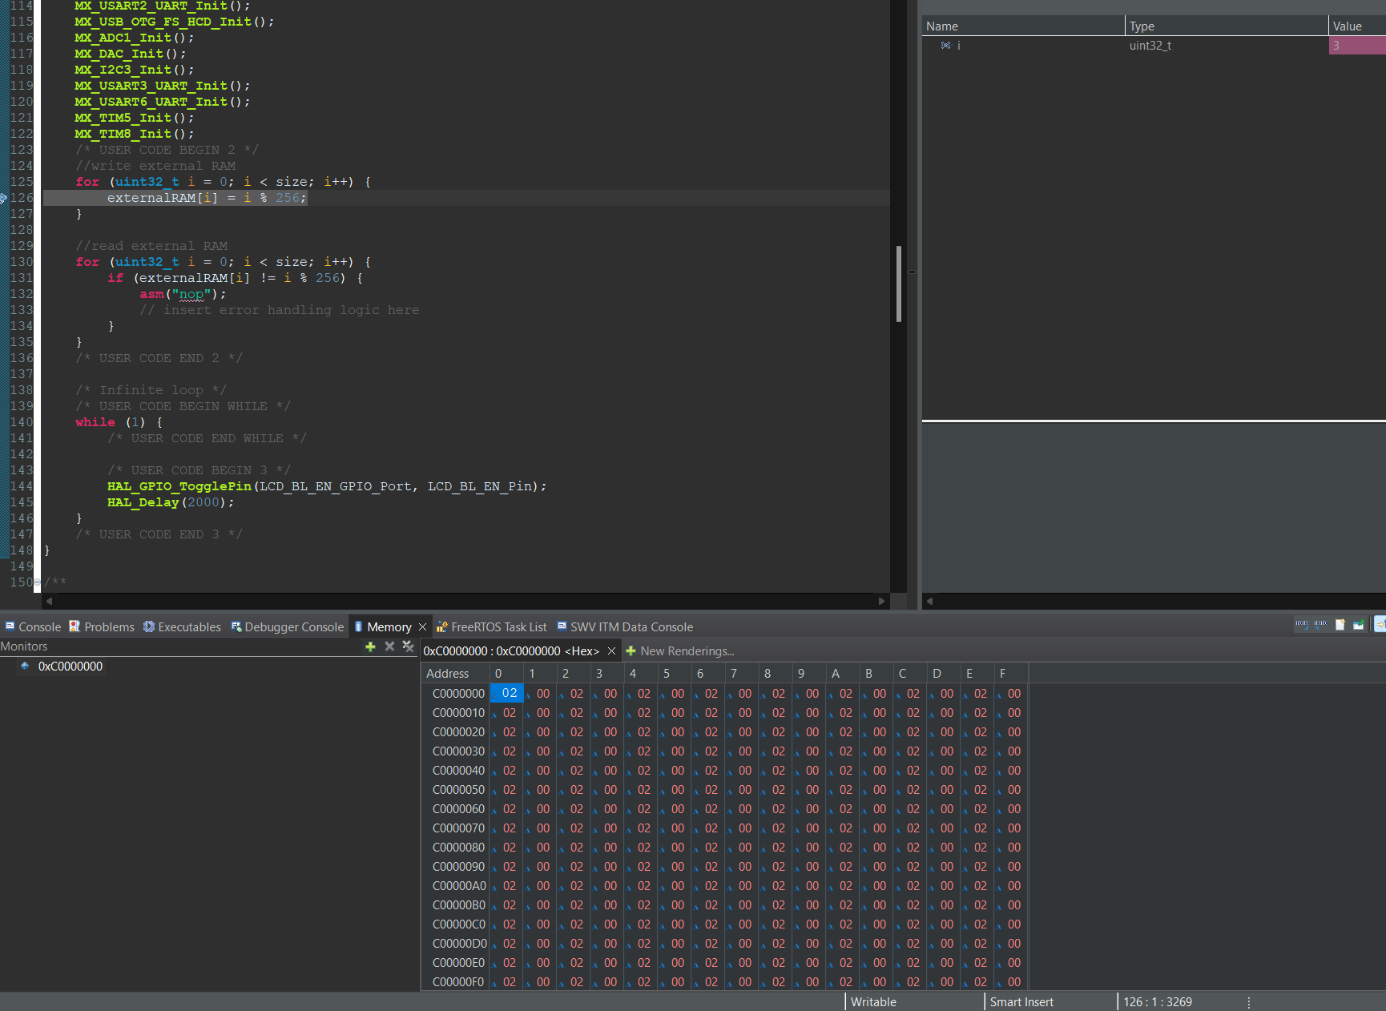
Task: Click the variable icon beside "i"
Action: [x=945, y=46]
